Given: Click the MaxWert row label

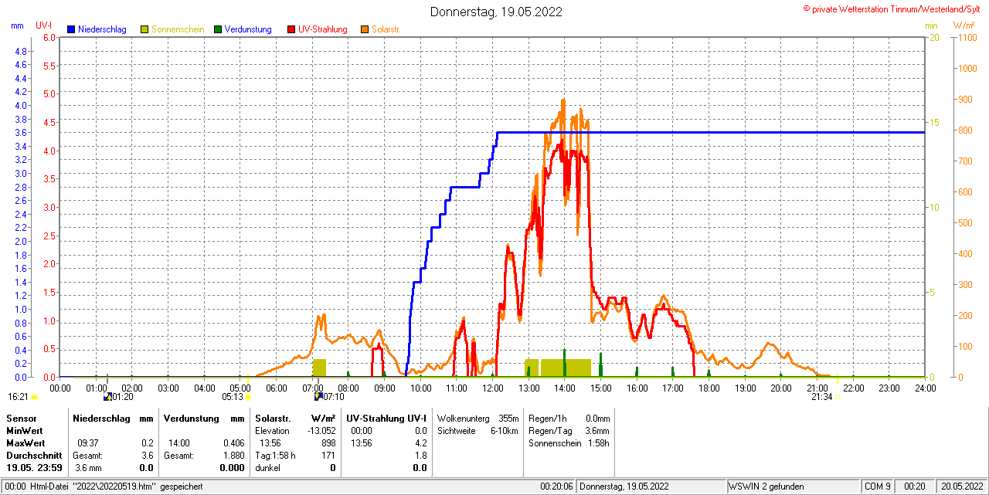Looking at the screenshot, I should (x=26, y=443).
